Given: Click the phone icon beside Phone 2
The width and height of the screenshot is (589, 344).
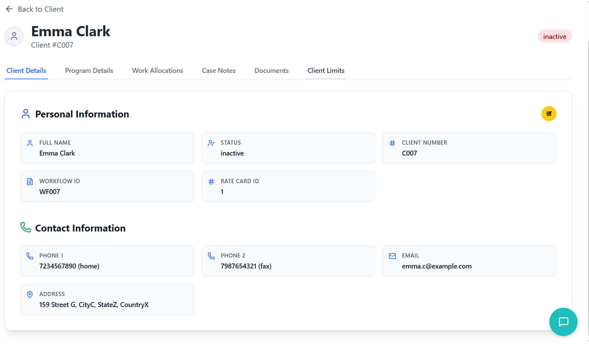Looking at the screenshot, I should 211,256.
